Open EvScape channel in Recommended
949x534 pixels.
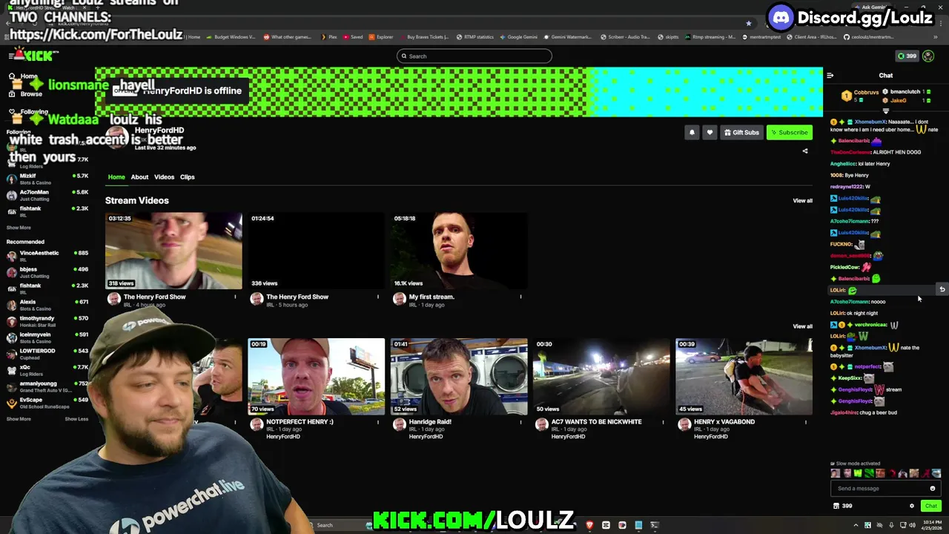(x=46, y=403)
